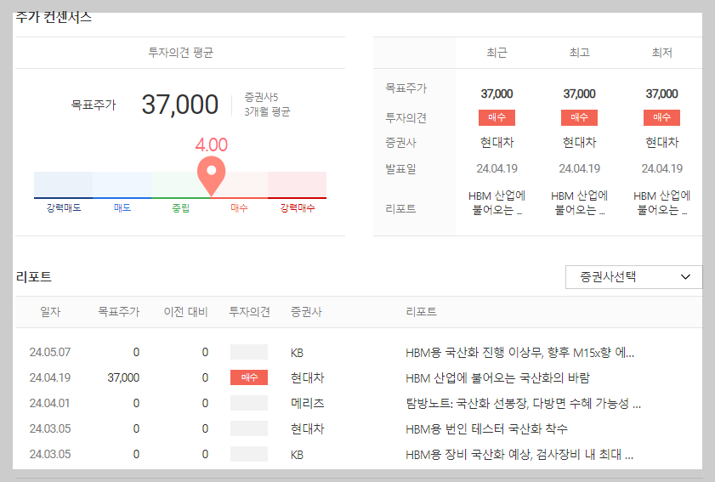Click the 매도 rating label
This screenshot has height=482, width=715.
(122, 208)
